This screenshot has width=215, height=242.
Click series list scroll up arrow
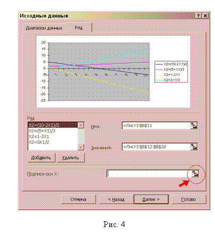point(81,125)
